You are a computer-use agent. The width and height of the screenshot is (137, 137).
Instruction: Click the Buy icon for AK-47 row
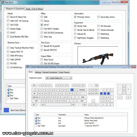click(36, 123)
